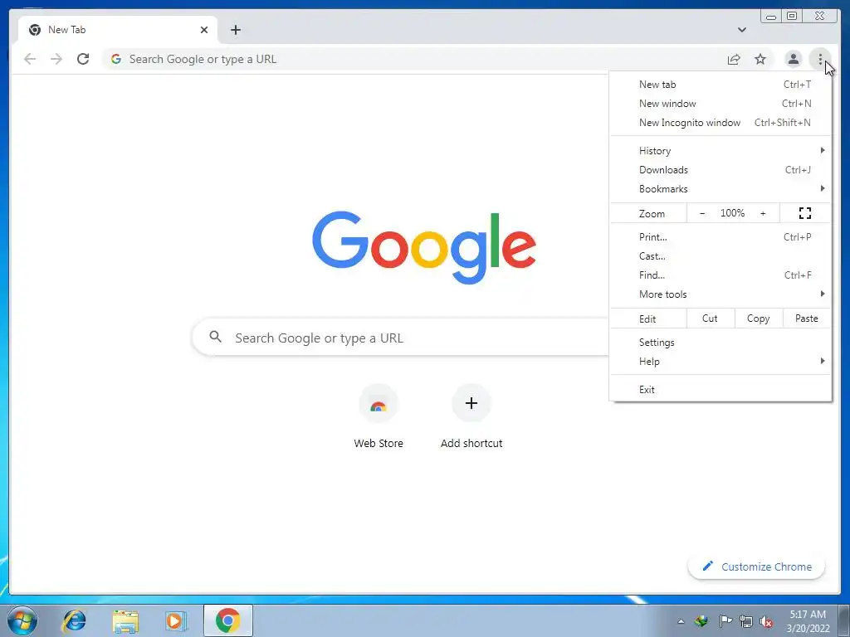The width and height of the screenshot is (850, 637).
Task: Open a new tab with plus button
Action: [235, 30]
